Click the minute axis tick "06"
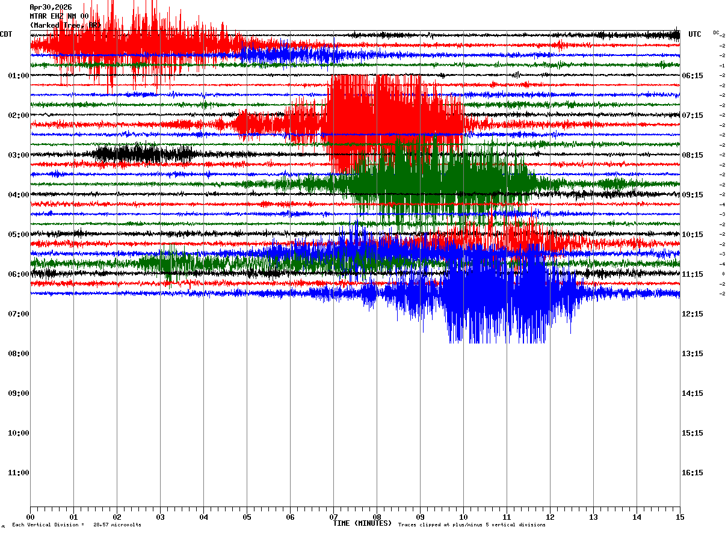Image resolution: width=728 pixels, height=533 pixels. 290,517
